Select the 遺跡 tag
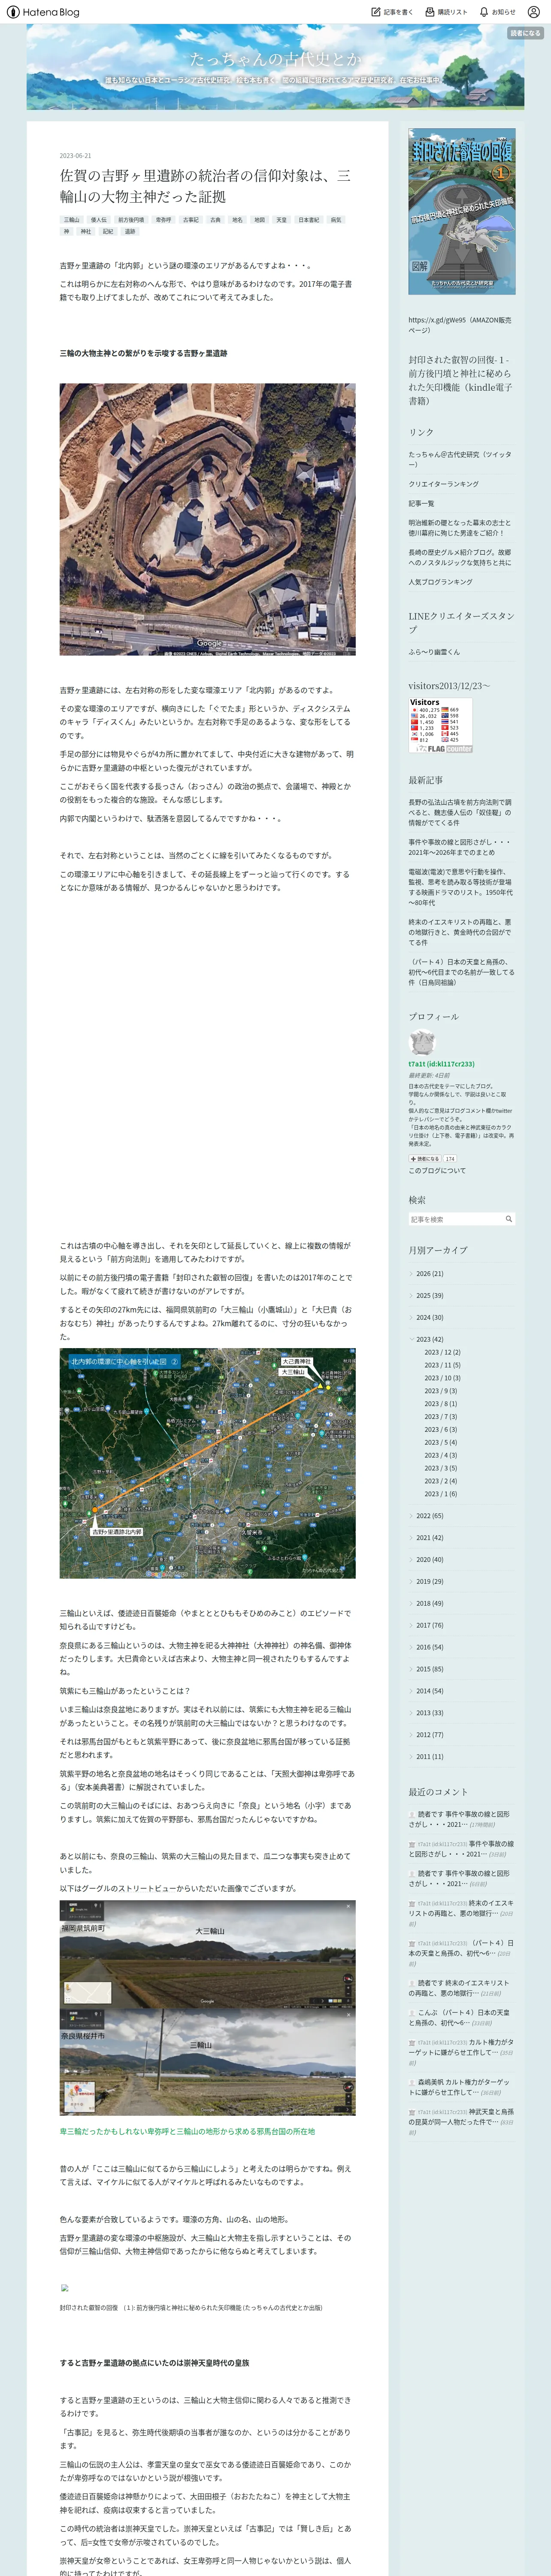The width and height of the screenshot is (551, 2576). coord(130,231)
